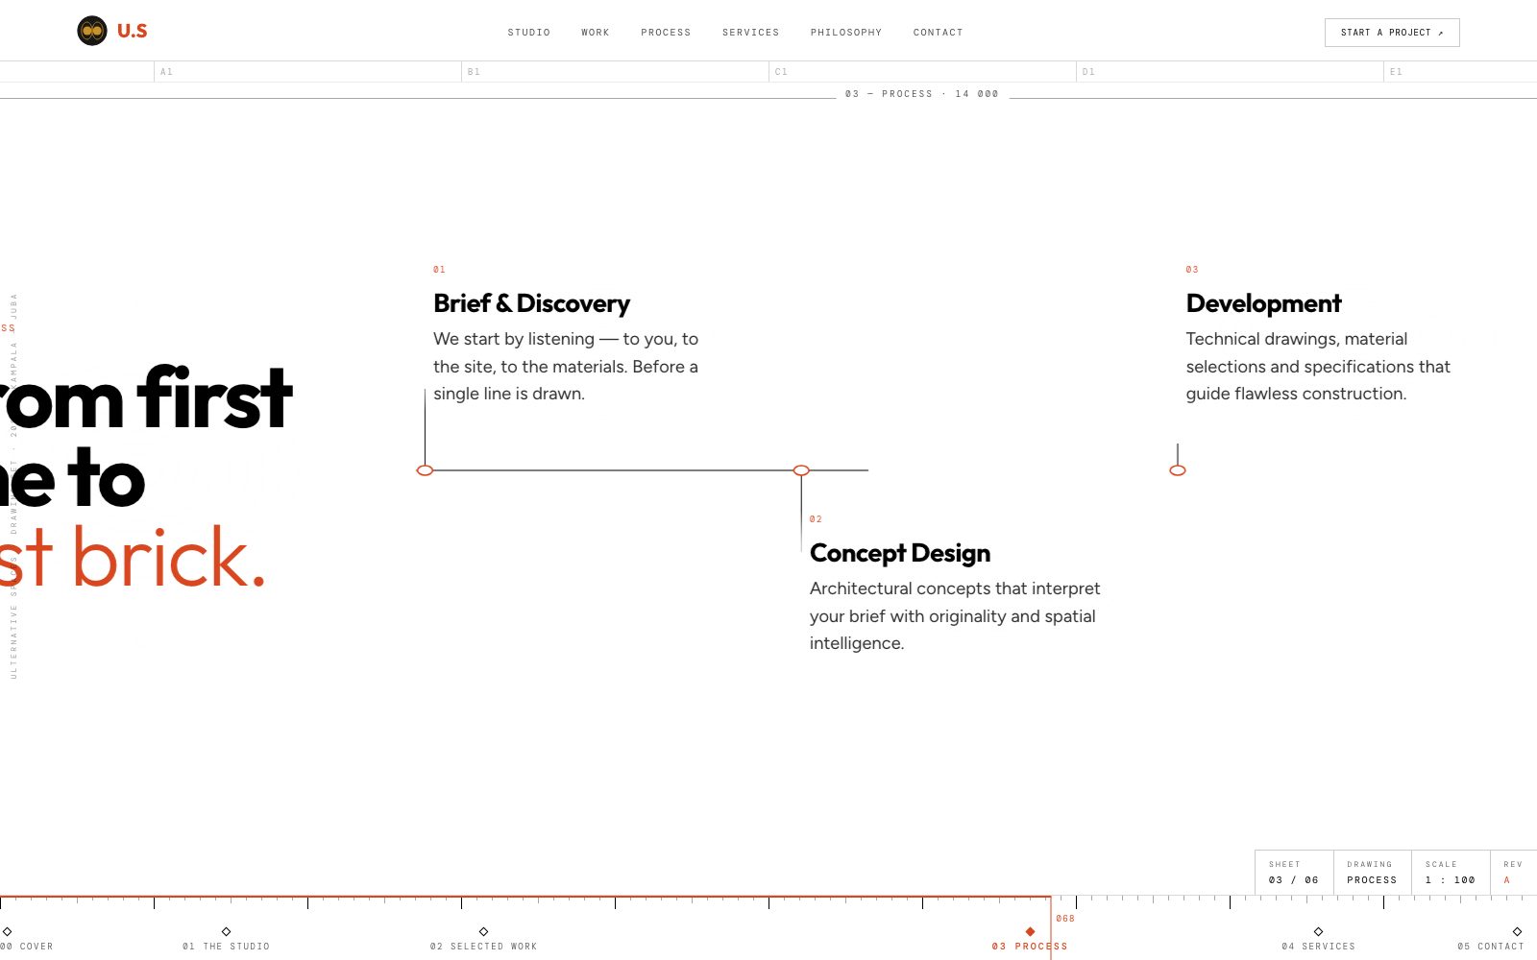Jump to 00 Cover diamond marker
Screen dimensions: 1537x960
(x=7, y=931)
